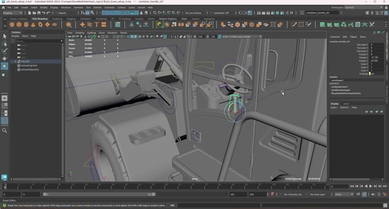Open the File menu
Screen dimensions: 389x209
[x=9, y=7]
